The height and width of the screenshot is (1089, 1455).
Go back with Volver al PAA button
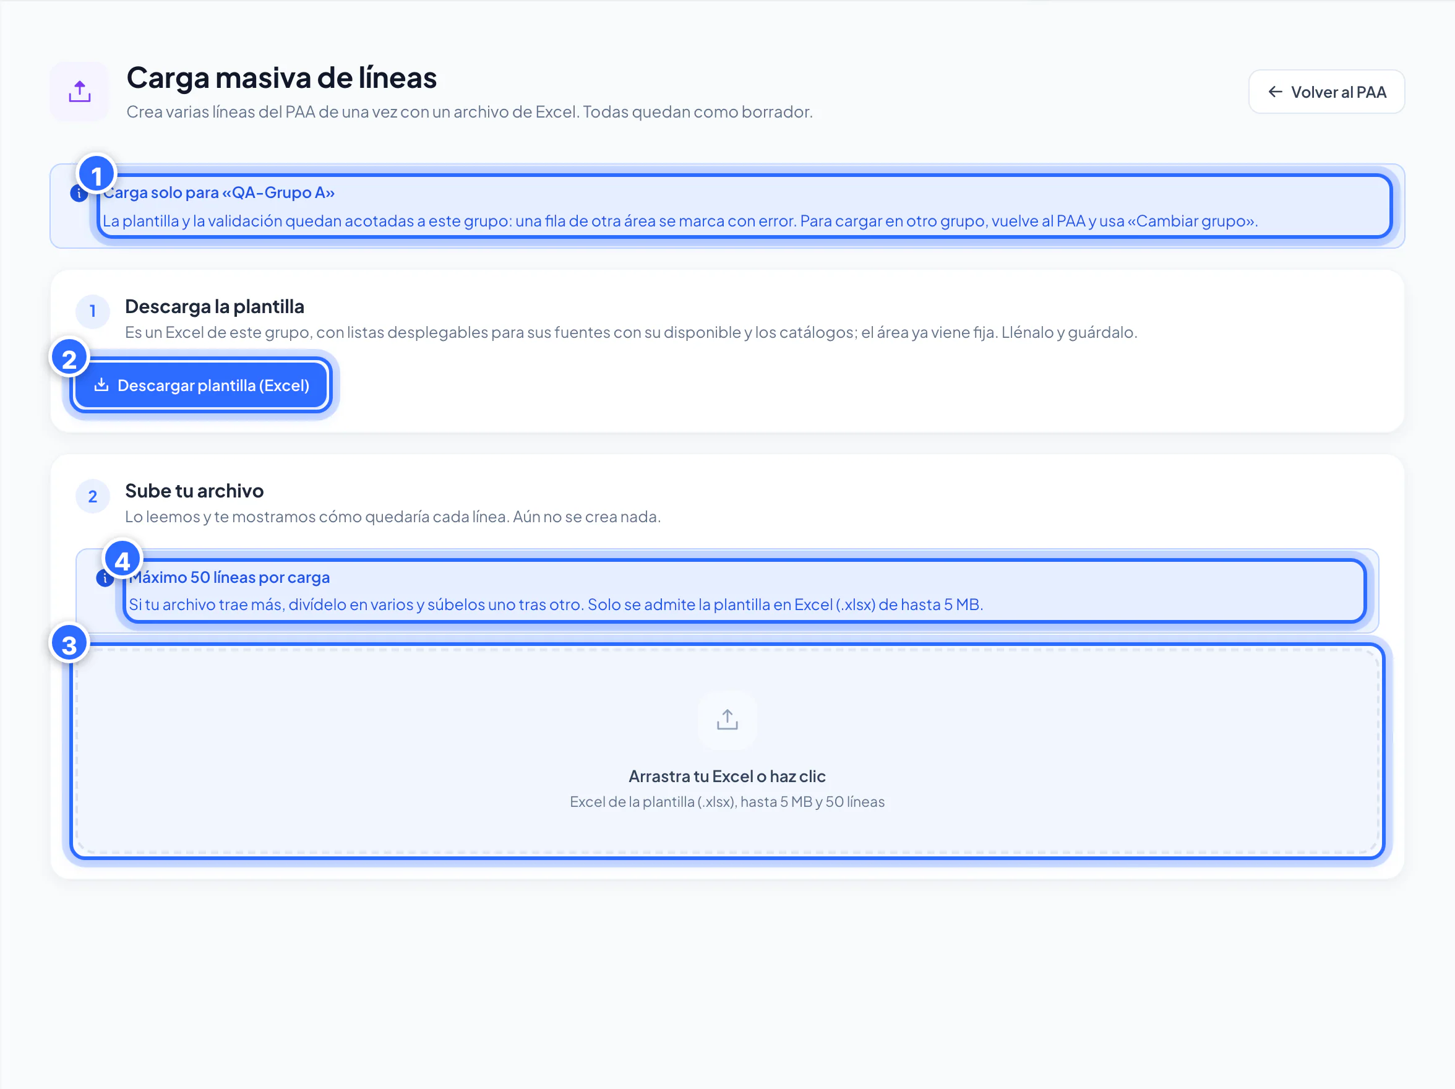point(1326,92)
